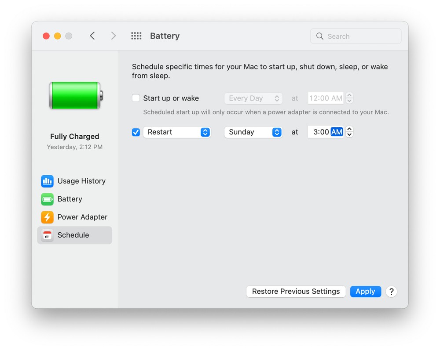This screenshot has height=350, width=440.
Task: Click the green Battery sidebar icon
Action: click(47, 199)
